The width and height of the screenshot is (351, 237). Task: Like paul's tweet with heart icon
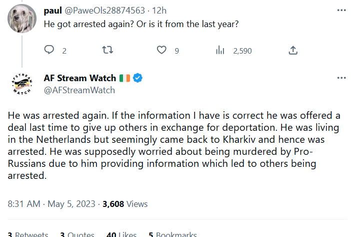point(161,50)
